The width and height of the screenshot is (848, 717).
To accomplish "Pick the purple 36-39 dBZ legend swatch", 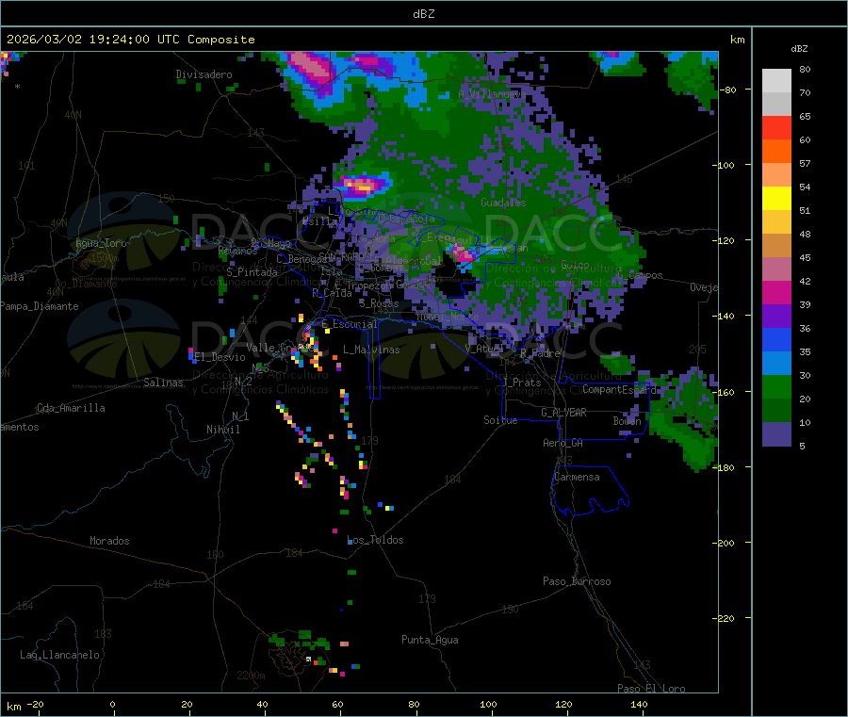I will (776, 317).
